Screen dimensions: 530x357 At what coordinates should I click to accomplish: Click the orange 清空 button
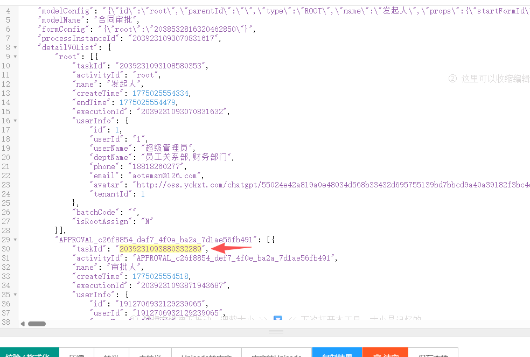(385, 354)
